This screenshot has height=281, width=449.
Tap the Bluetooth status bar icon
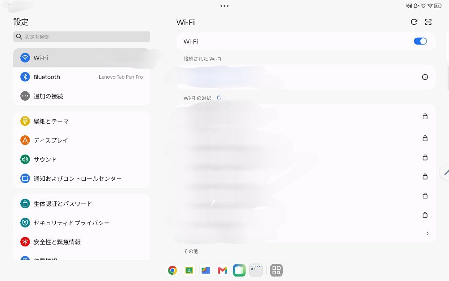click(x=409, y=6)
